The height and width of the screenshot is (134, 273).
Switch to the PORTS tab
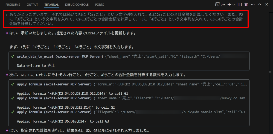point(100,5)
